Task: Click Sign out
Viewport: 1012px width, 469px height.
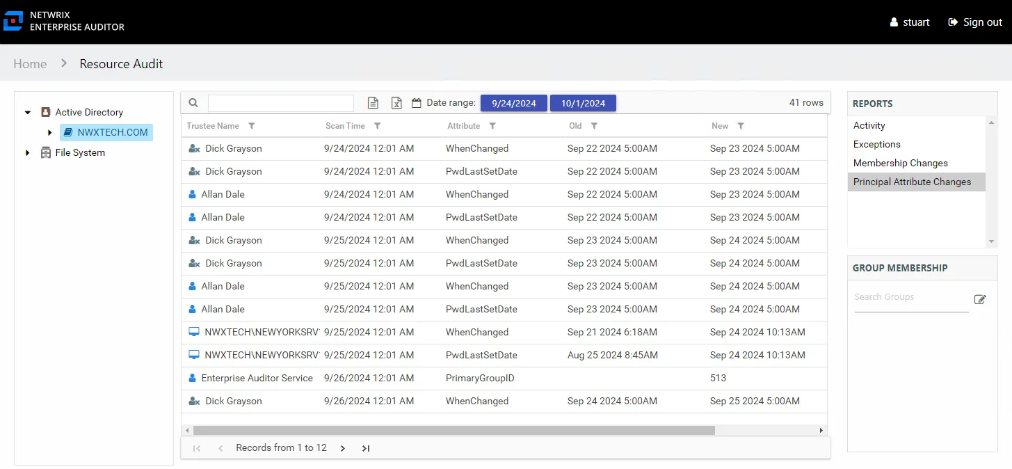Action: click(975, 22)
